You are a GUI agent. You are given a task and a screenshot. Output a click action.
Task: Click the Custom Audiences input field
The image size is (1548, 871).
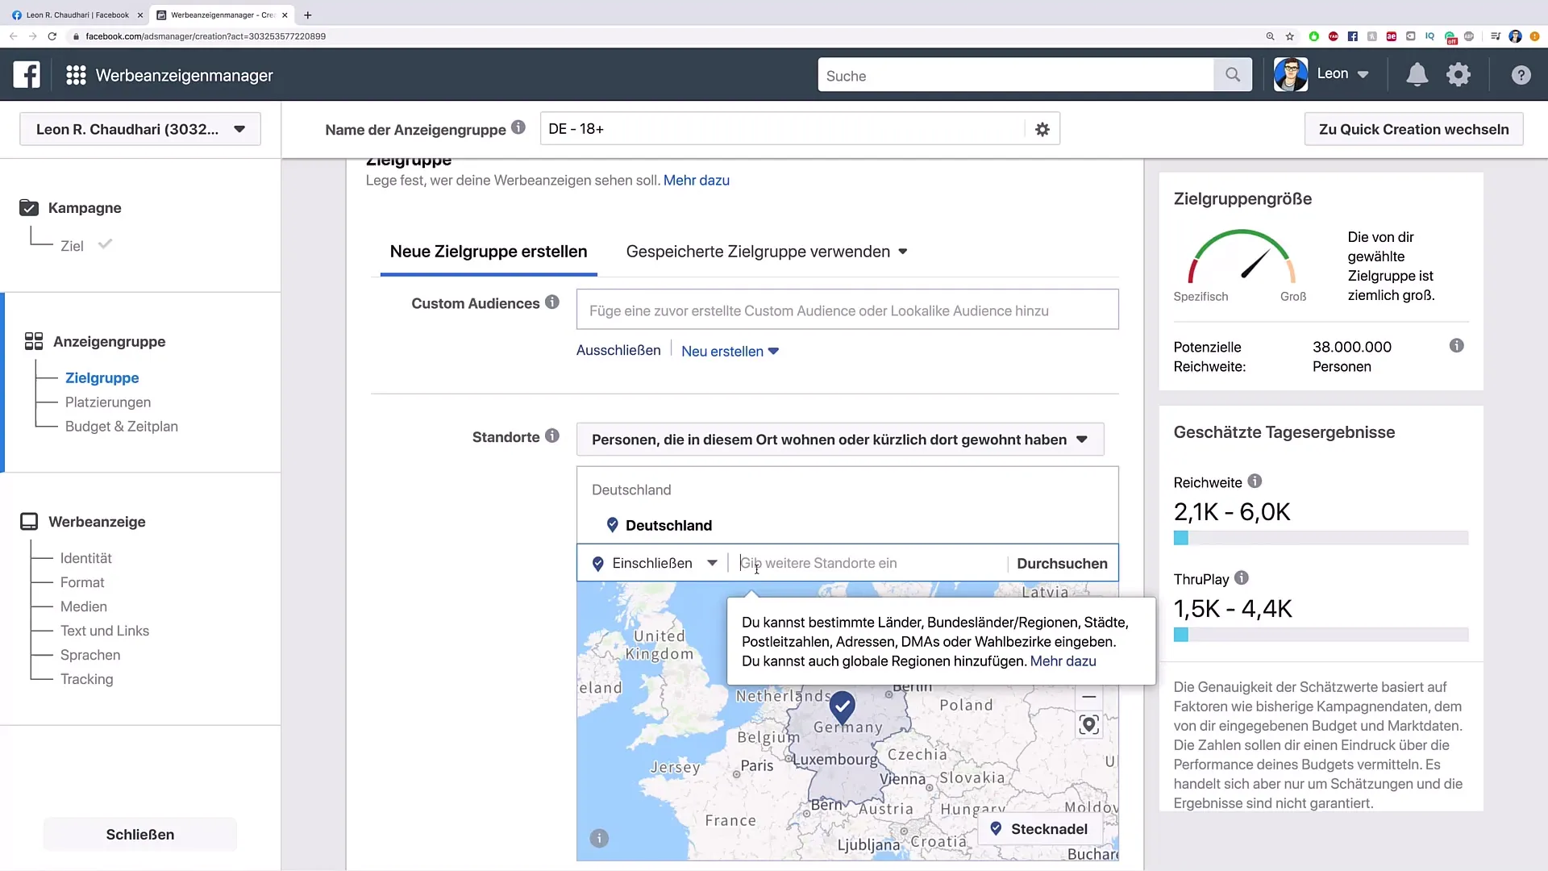click(x=847, y=310)
